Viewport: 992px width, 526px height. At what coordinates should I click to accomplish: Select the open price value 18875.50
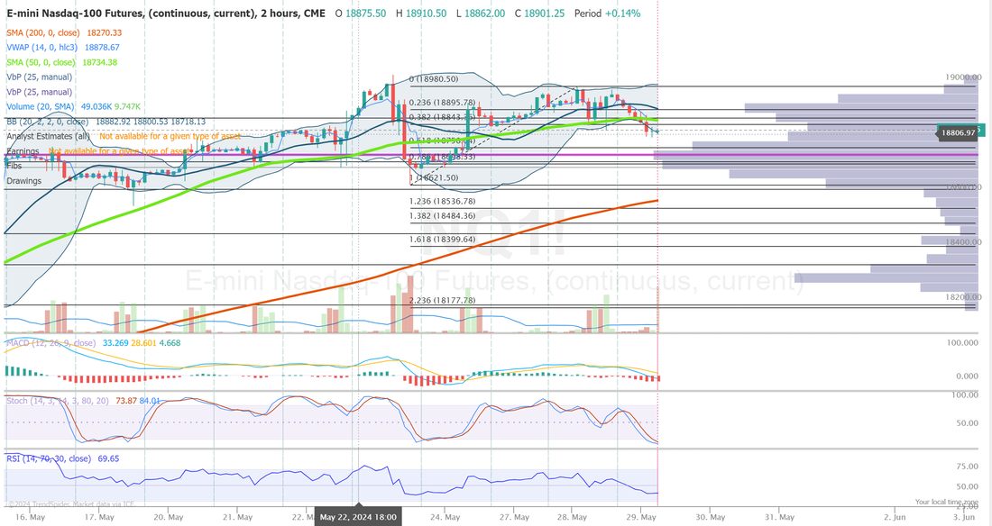pyautogui.click(x=365, y=14)
